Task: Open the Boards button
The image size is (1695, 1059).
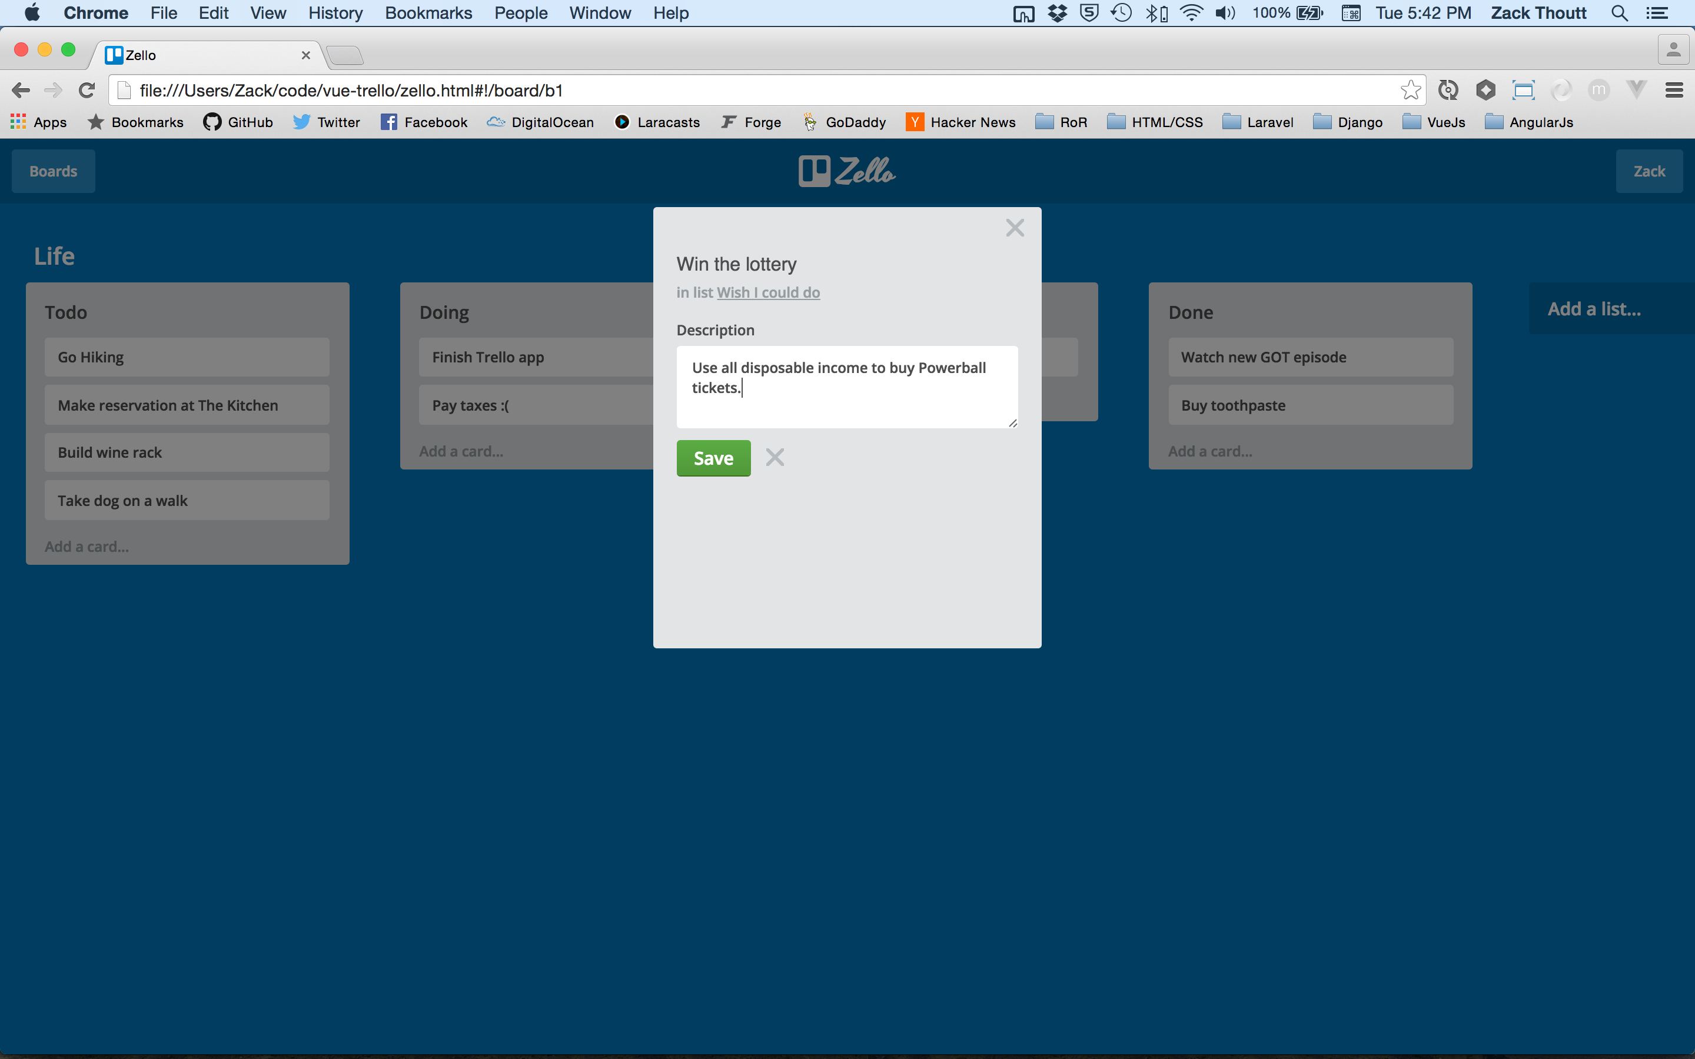Action: pos(53,171)
